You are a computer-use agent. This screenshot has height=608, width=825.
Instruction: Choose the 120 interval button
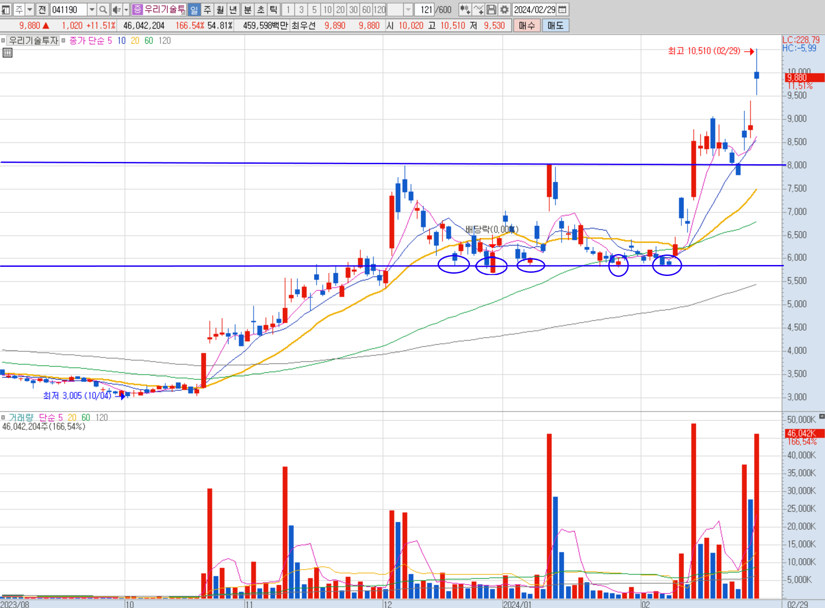pos(380,10)
